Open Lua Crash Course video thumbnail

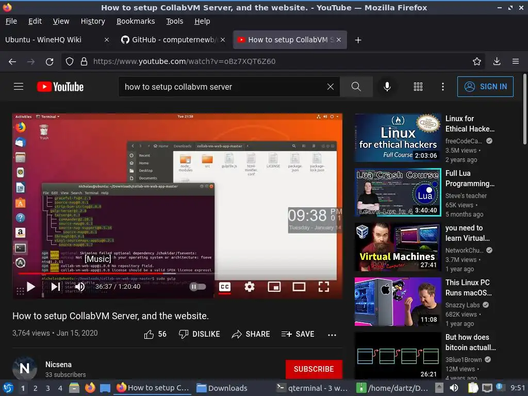(398, 192)
